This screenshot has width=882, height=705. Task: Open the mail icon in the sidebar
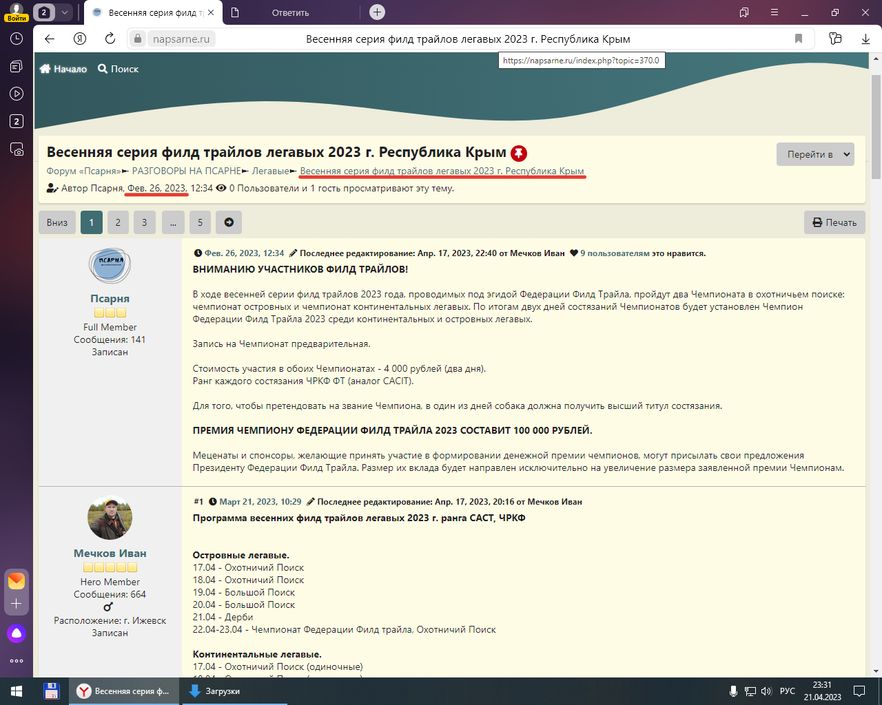[x=17, y=580]
